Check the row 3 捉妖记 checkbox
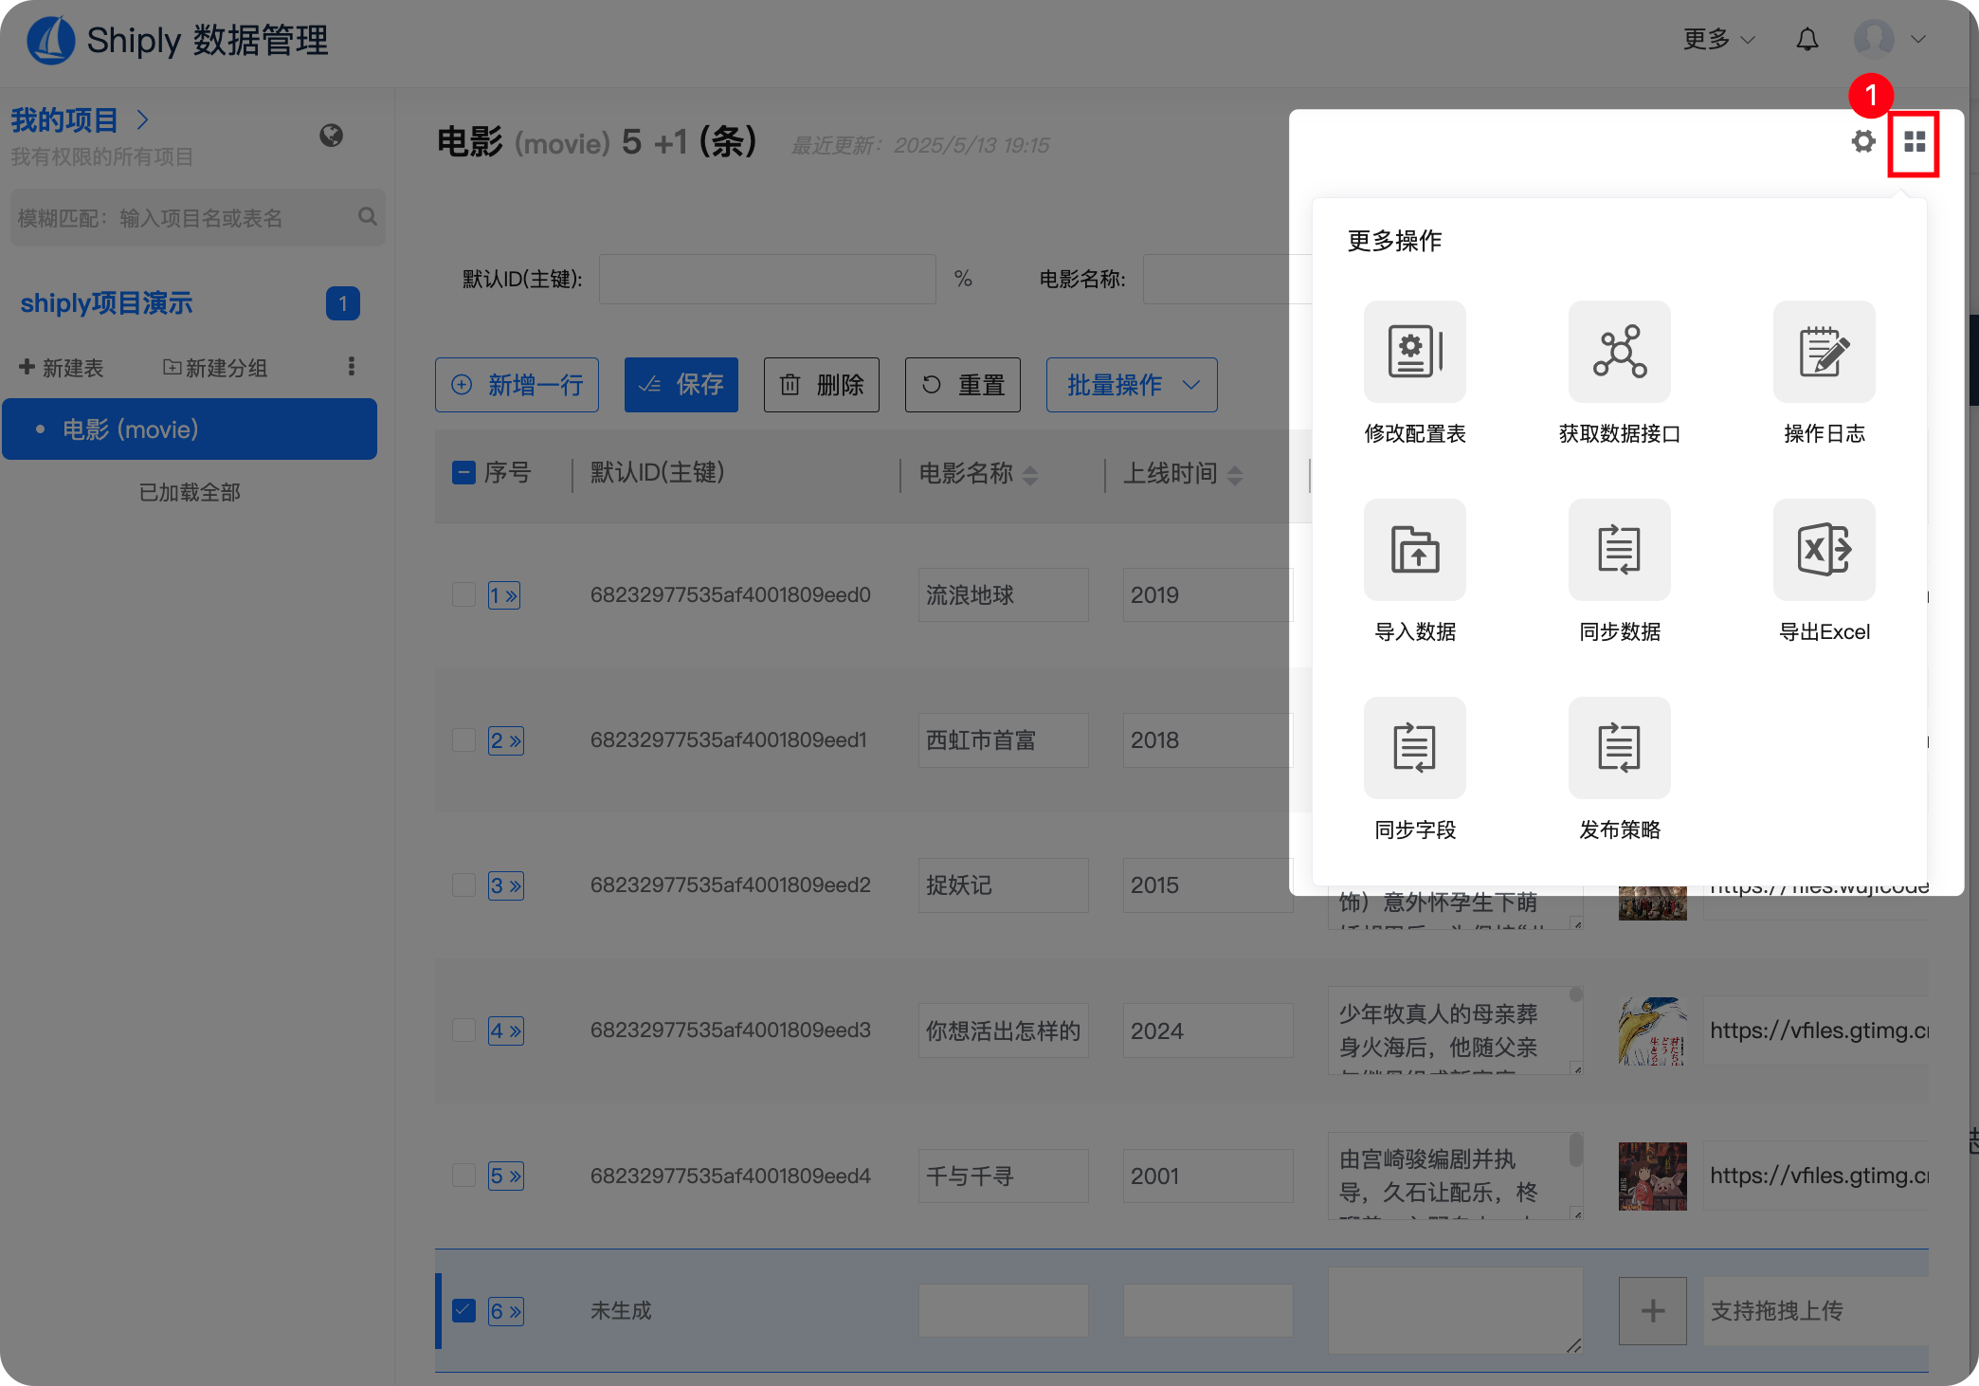 point(463,884)
